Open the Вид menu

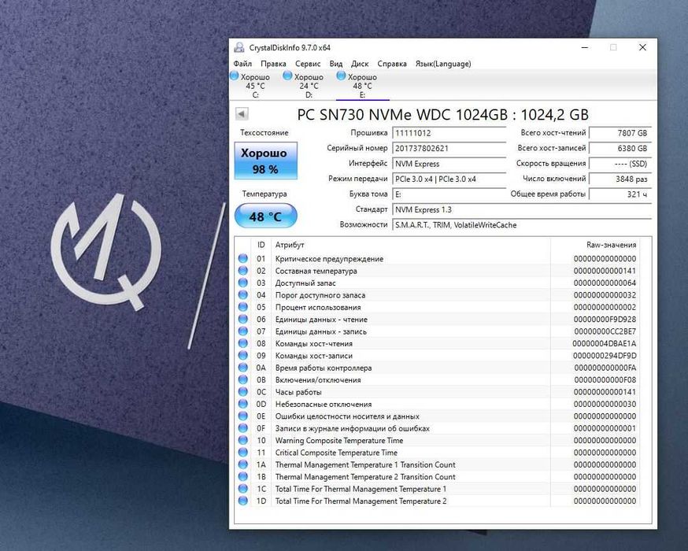click(335, 64)
